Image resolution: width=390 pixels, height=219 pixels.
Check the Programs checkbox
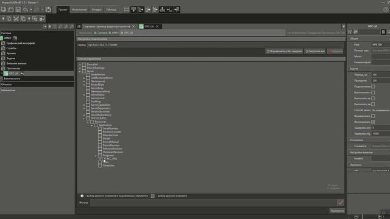pos(100,155)
